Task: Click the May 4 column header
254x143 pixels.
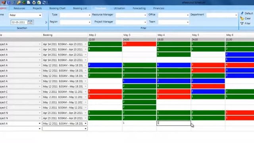Action: coord(174,35)
